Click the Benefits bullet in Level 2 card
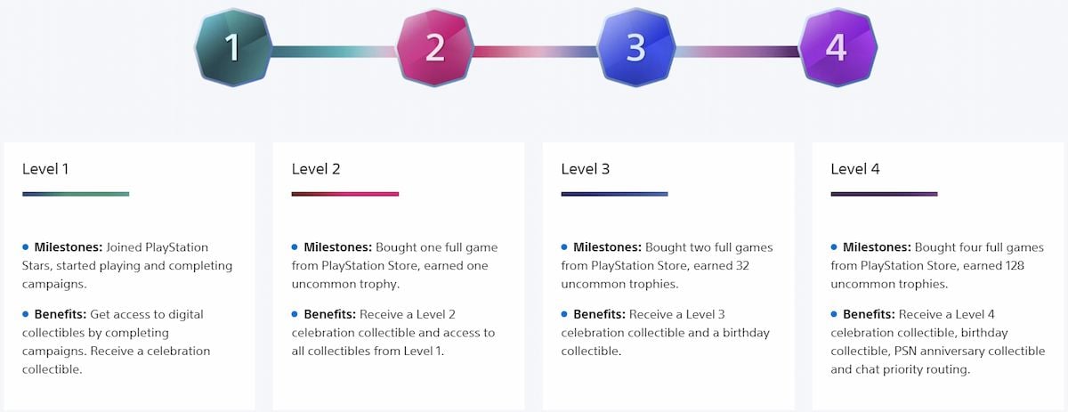The image size is (1068, 412). pyautogui.click(x=295, y=314)
